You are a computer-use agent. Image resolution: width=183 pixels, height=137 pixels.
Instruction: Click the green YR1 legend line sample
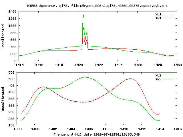click(x=168, y=18)
